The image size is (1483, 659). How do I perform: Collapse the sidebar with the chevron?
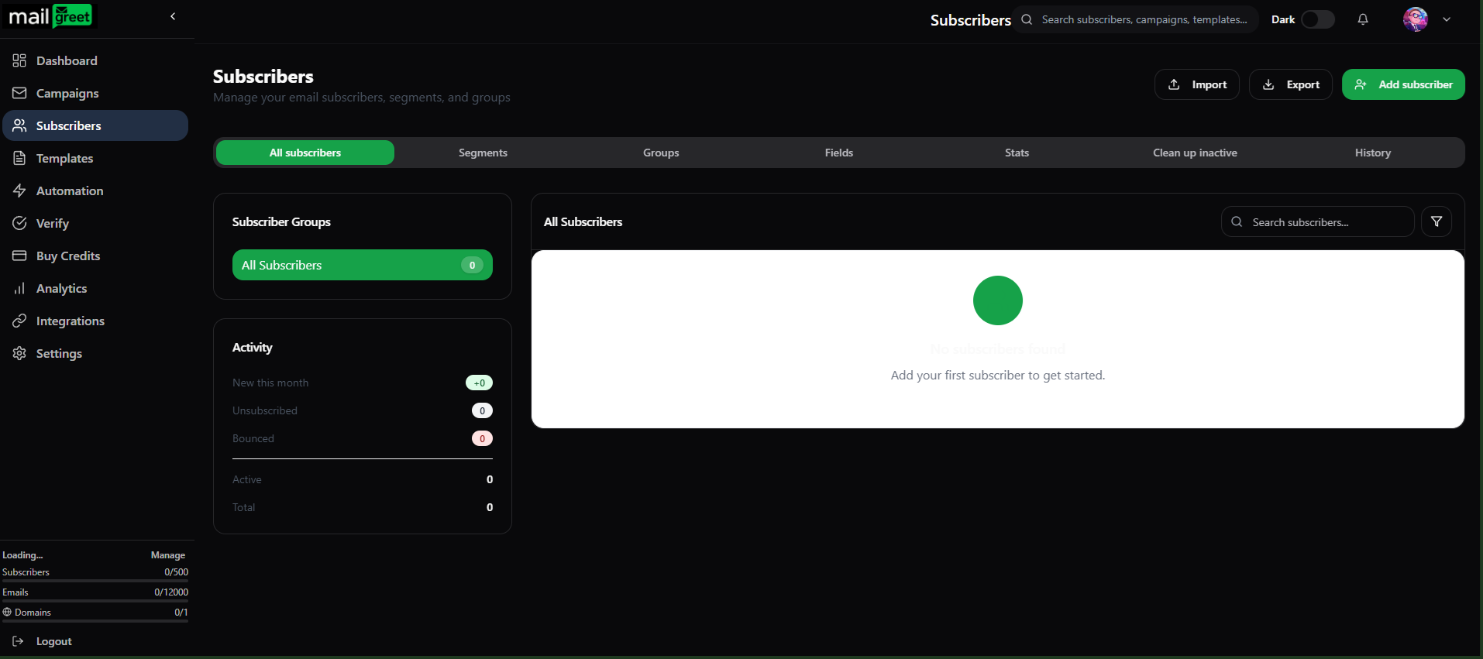[x=173, y=16]
